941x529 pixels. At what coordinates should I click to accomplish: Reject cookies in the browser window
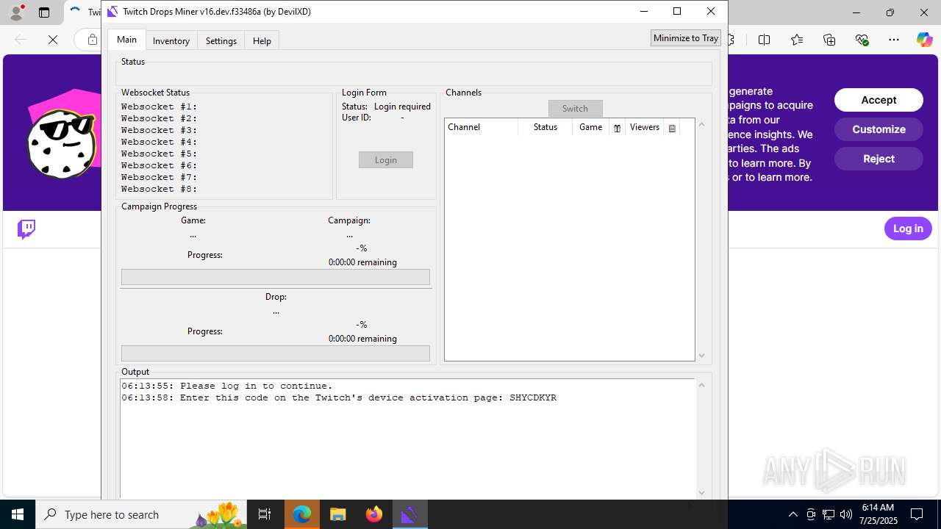(879, 159)
